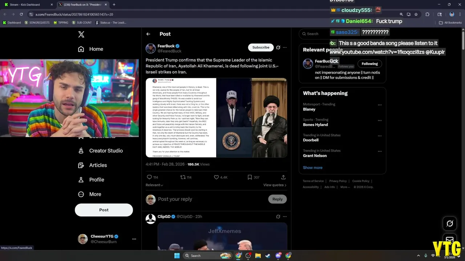Open the More sidebar menu
The image size is (465, 261).
90,194
